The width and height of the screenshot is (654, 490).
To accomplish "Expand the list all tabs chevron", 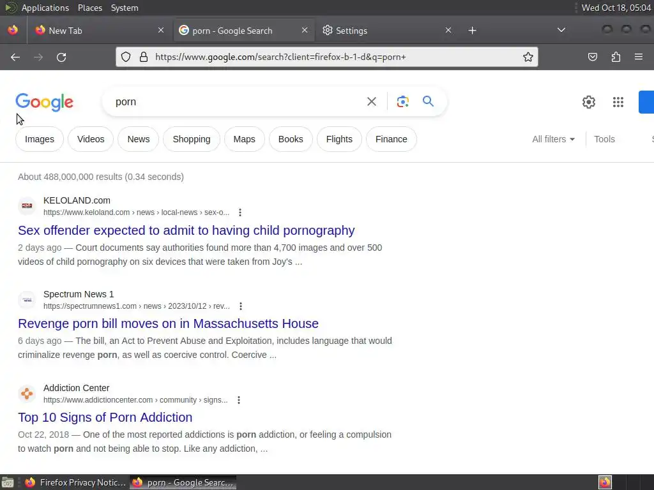I will (561, 30).
